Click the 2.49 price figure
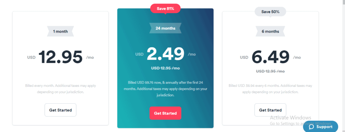The image size is (345, 132). (x=165, y=54)
